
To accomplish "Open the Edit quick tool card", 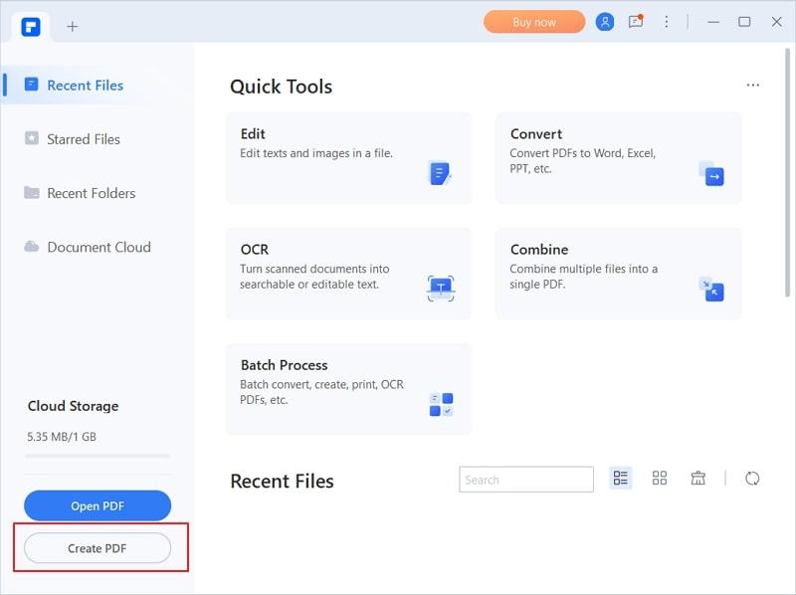I will click(349, 158).
